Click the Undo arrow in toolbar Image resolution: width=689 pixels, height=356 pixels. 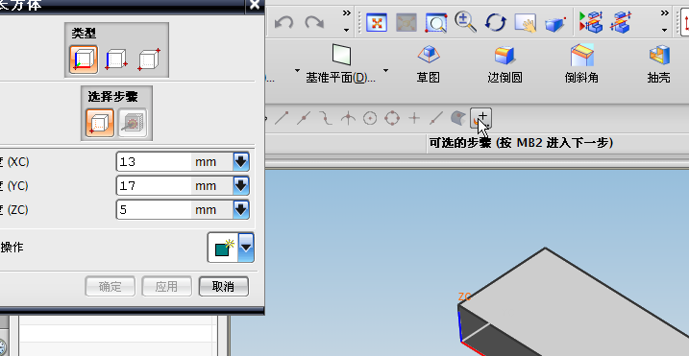pyautogui.click(x=283, y=22)
